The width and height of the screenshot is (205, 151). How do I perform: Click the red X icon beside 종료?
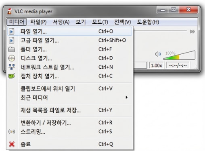click(12, 144)
